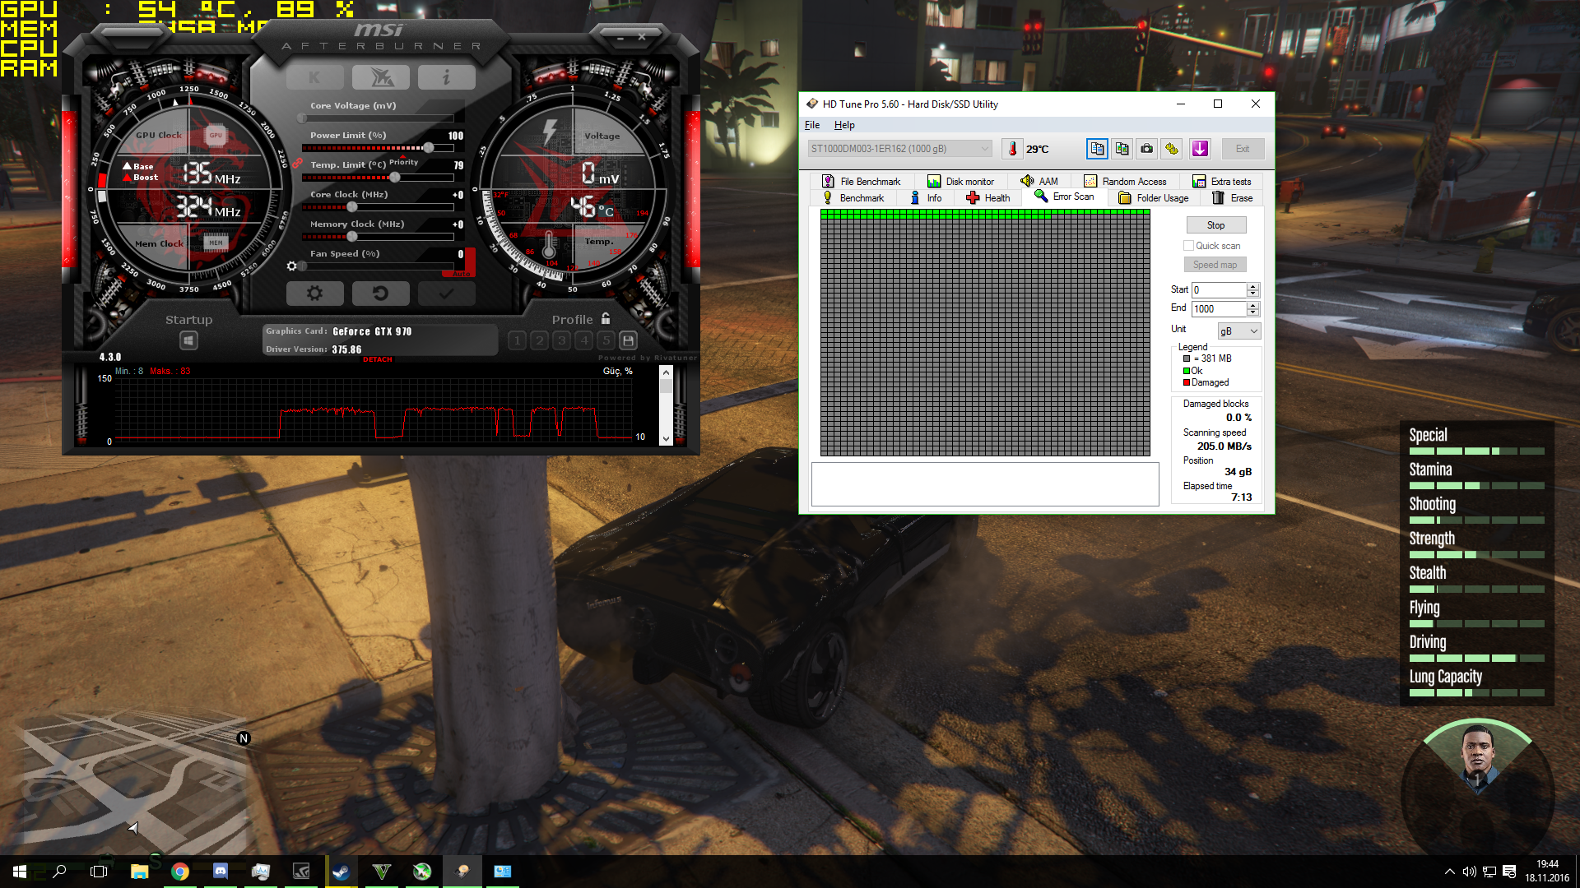Click the thermometer temperature icon
The image size is (1580, 888).
pyautogui.click(x=1012, y=149)
